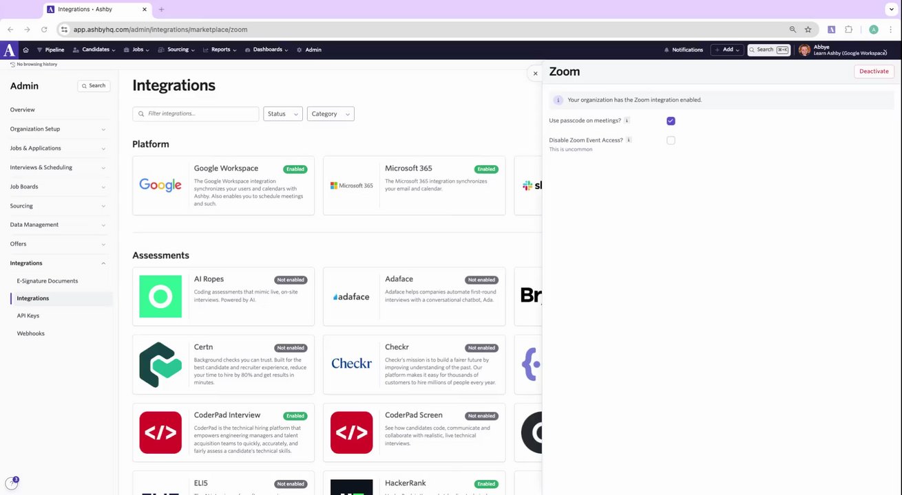Click the AI Ropes green logo

(x=160, y=296)
